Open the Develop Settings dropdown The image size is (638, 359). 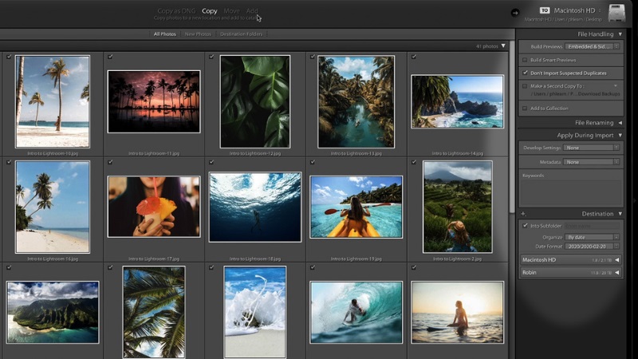pos(593,148)
